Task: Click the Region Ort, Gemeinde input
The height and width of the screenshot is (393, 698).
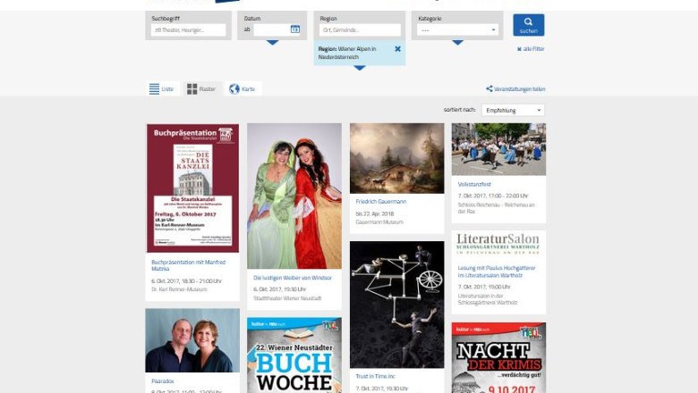Action: click(x=360, y=29)
